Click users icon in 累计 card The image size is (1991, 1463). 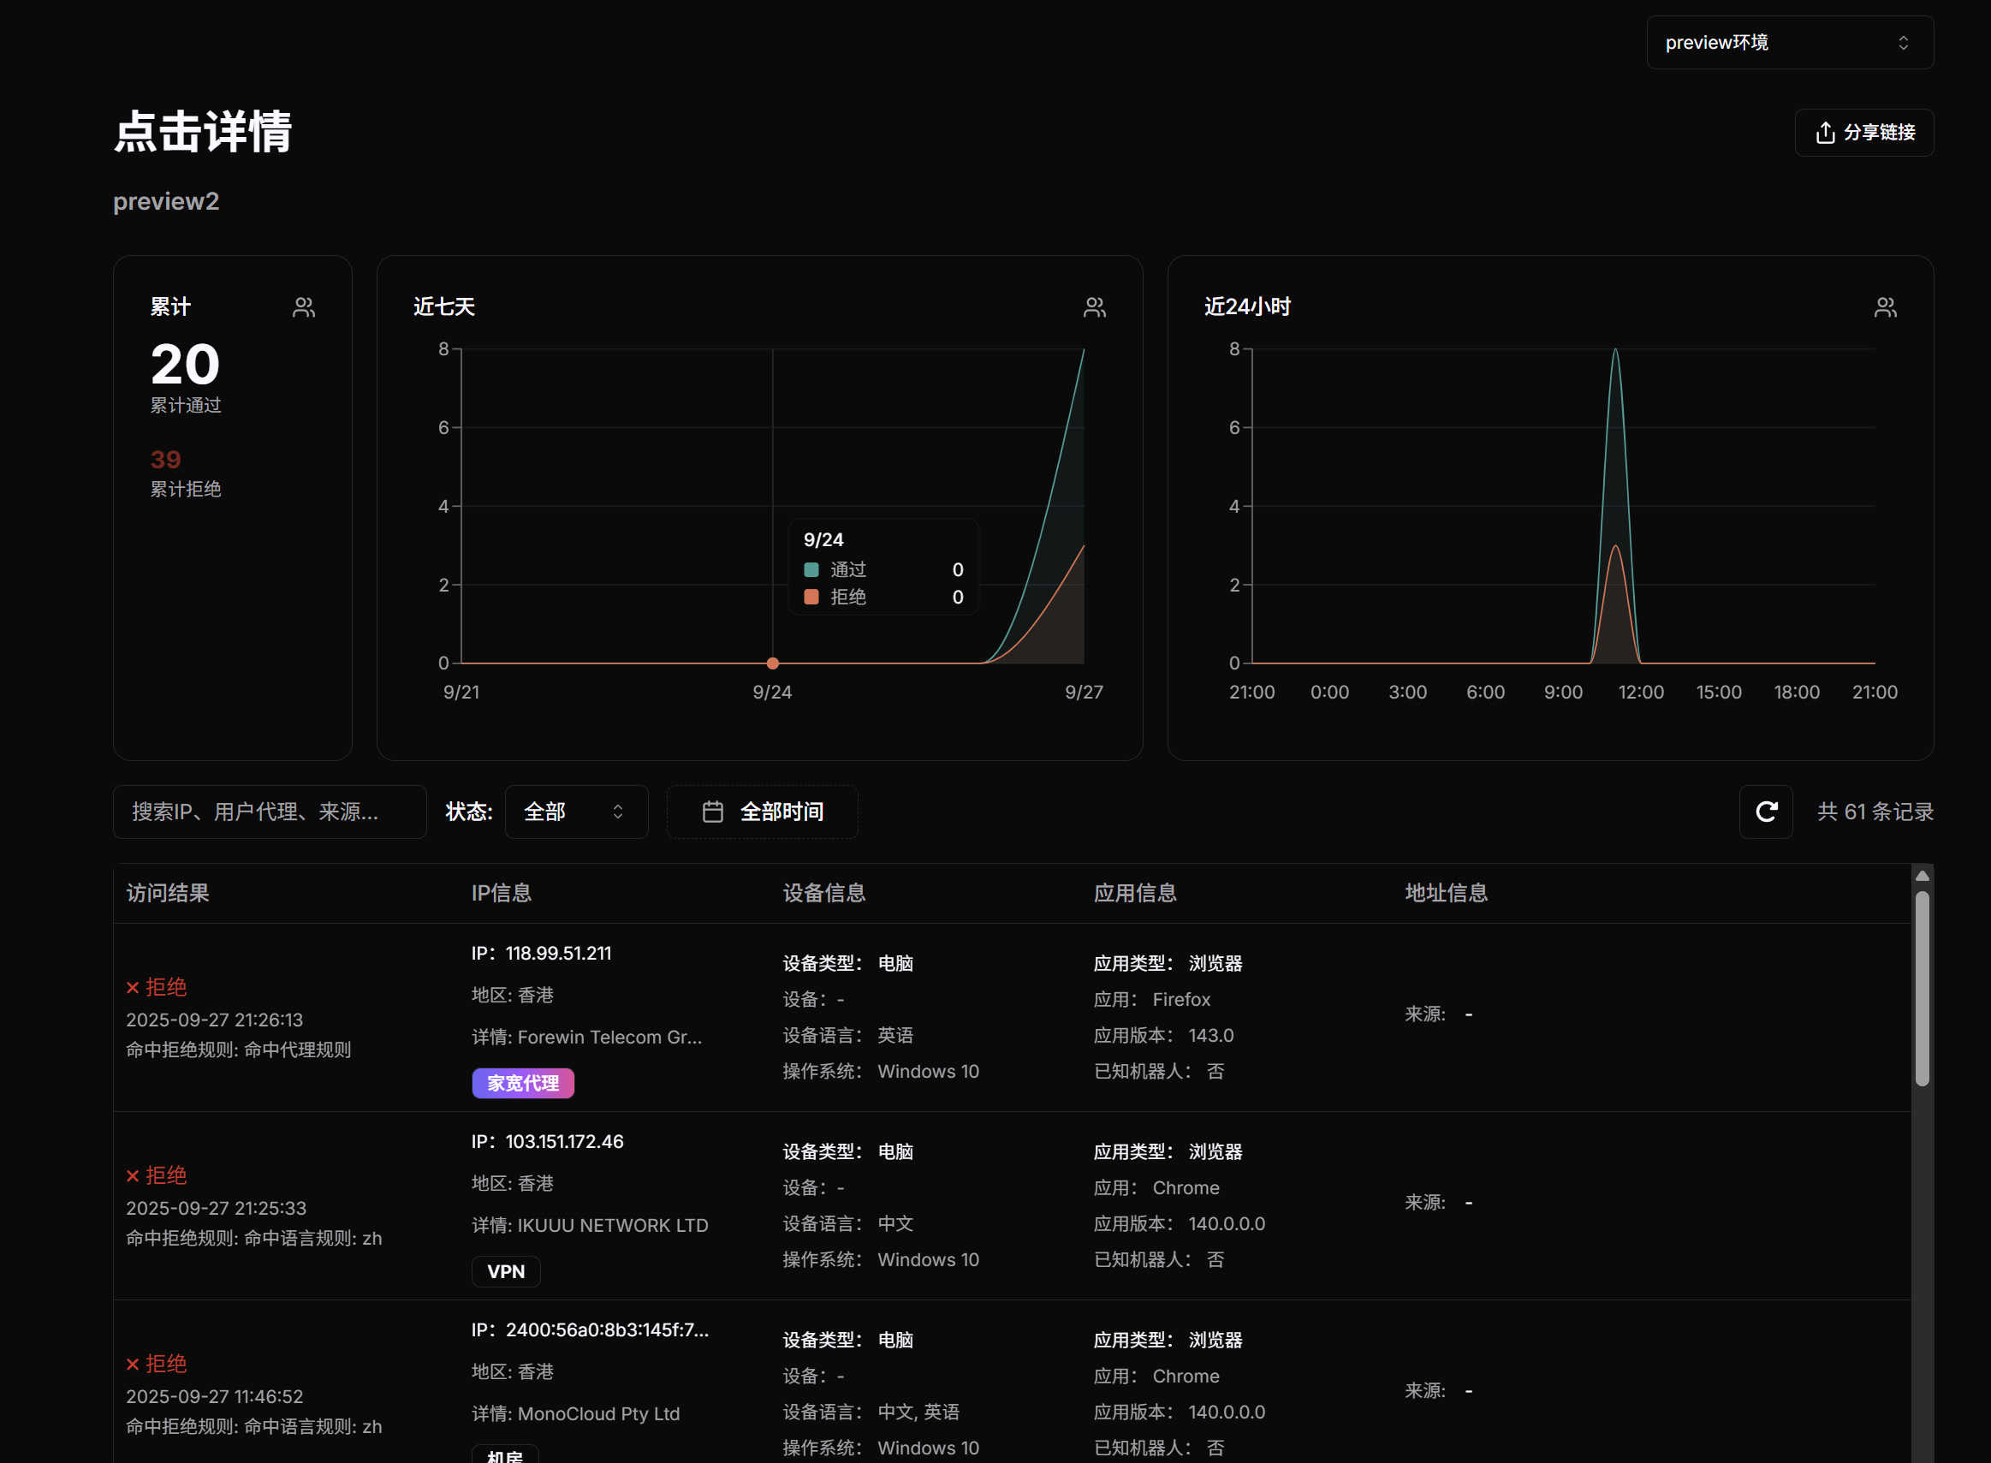click(x=304, y=307)
